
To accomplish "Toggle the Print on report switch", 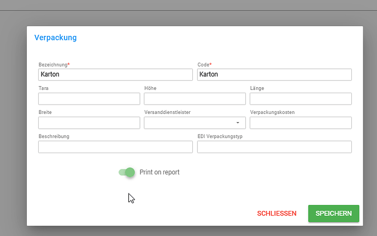I will [127, 172].
